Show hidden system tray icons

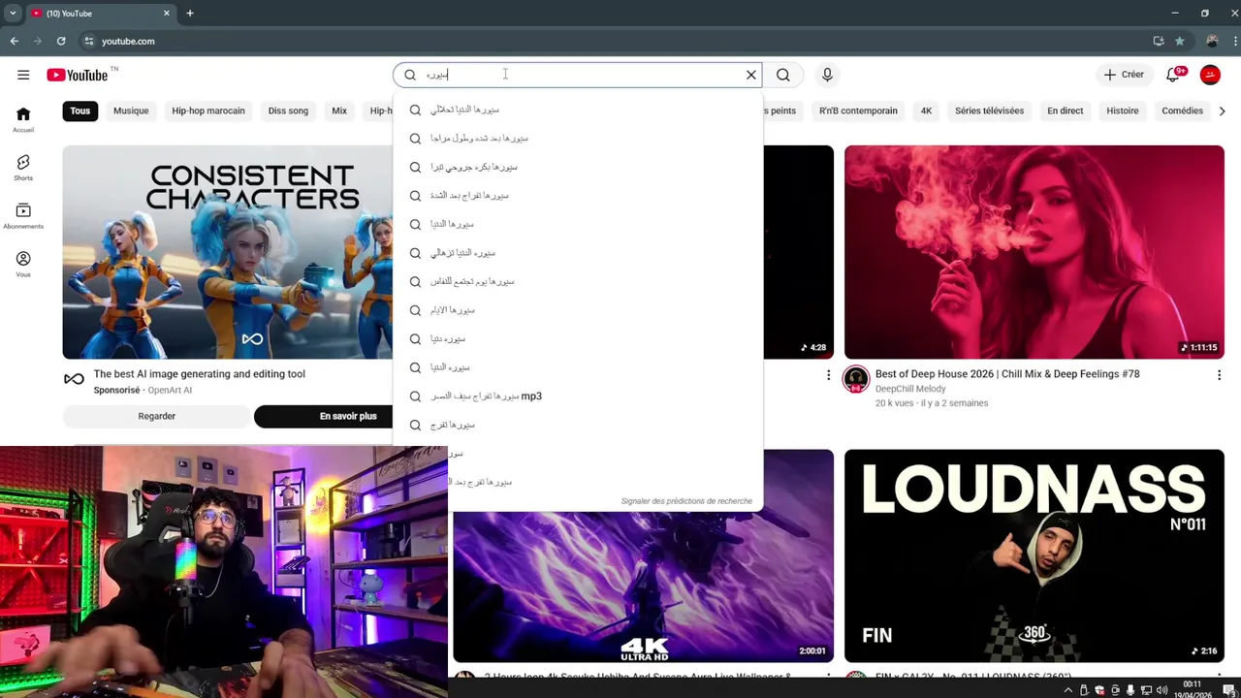(1068, 690)
